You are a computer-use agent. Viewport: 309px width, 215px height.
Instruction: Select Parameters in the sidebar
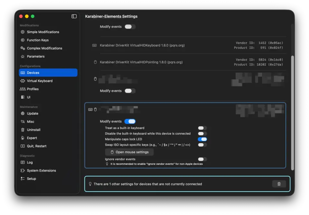tap(48, 57)
